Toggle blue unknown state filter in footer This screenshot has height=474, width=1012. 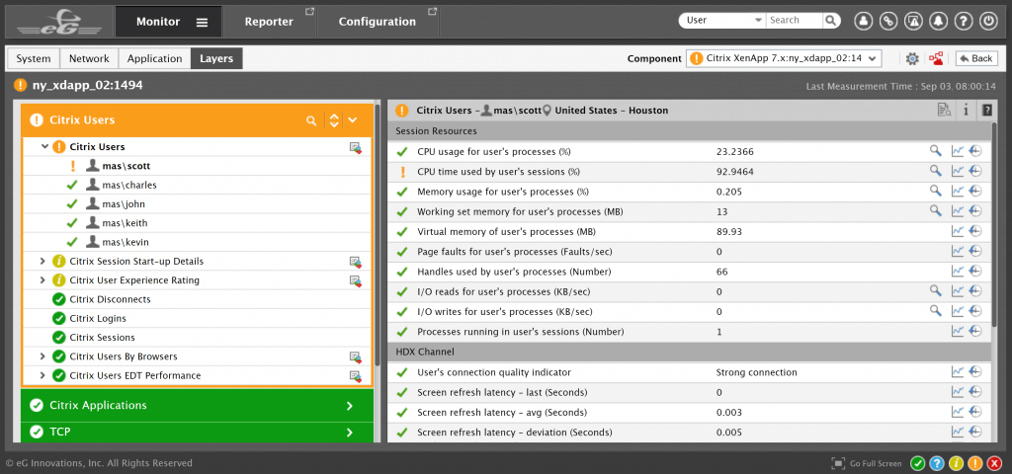coord(937,463)
